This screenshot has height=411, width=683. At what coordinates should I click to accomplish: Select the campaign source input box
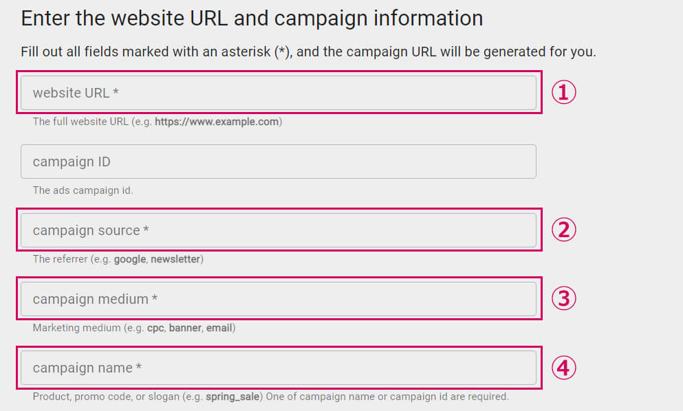pos(278,230)
